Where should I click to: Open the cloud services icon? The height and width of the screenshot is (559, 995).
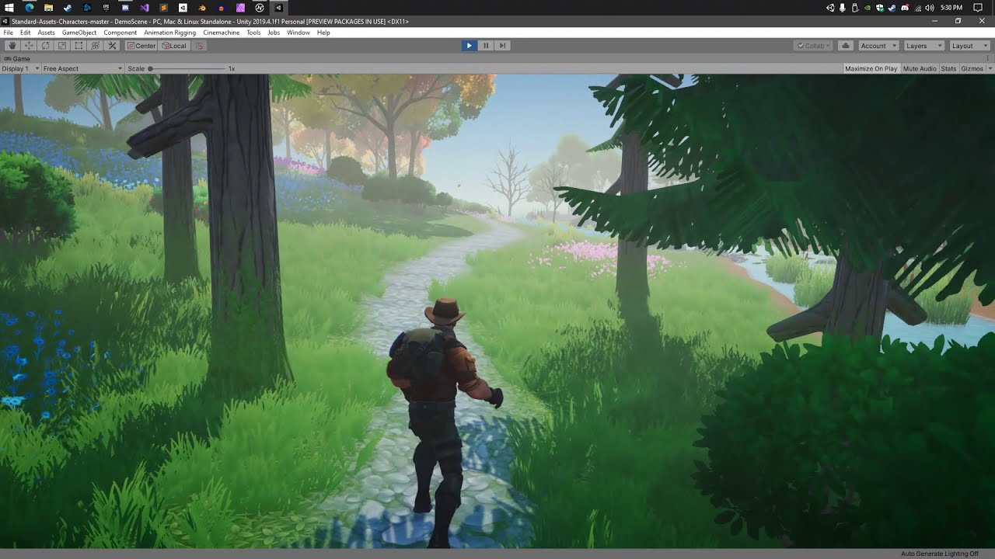click(846, 46)
